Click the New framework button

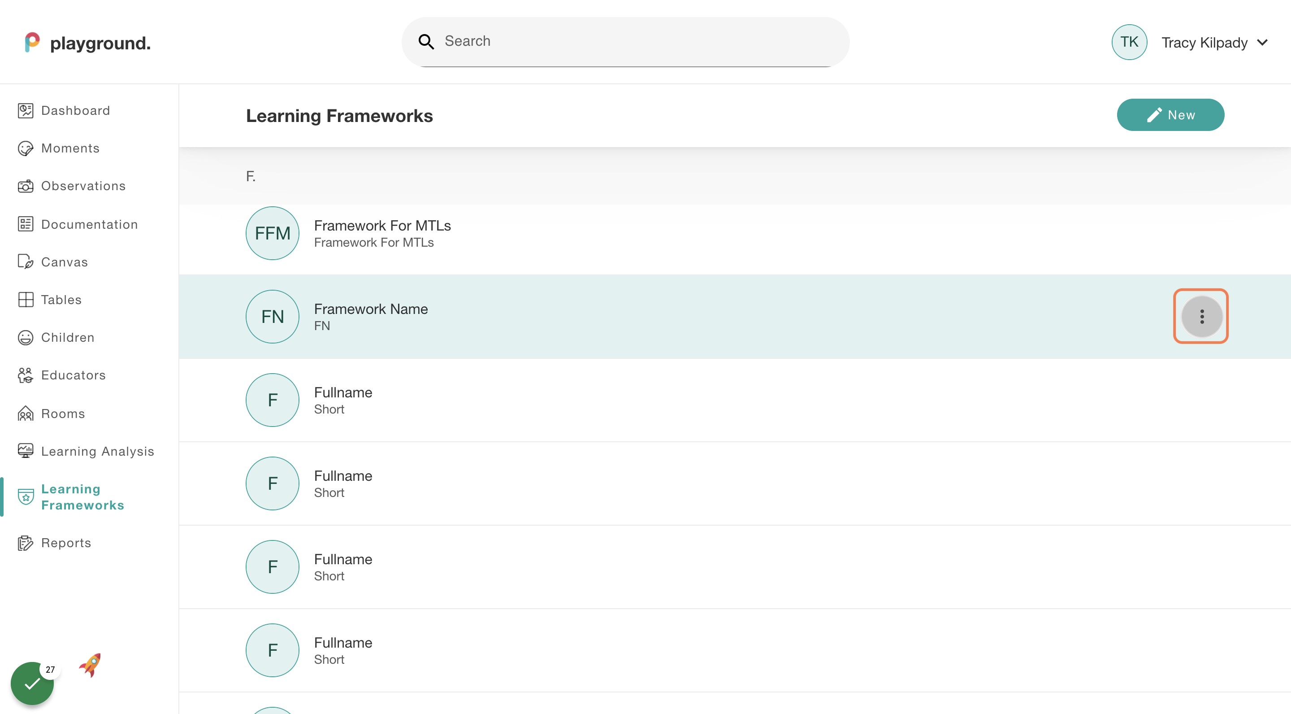1171,115
